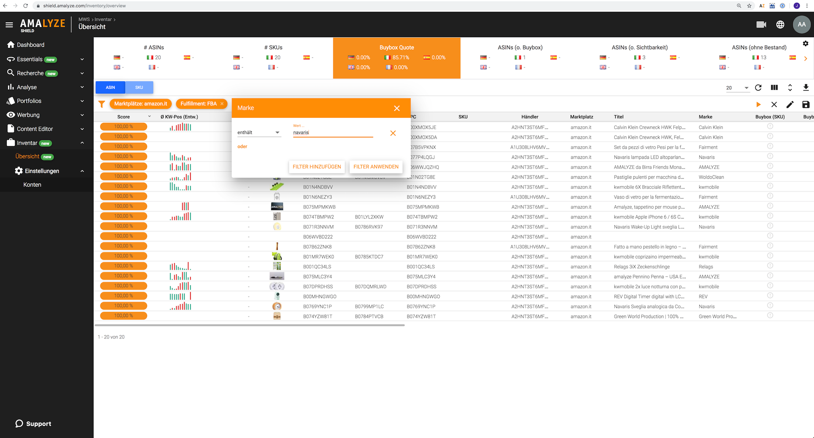This screenshot has height=438, width=814.
Task: Toggle row height expand/collapse icon
Action: (790, 88)
